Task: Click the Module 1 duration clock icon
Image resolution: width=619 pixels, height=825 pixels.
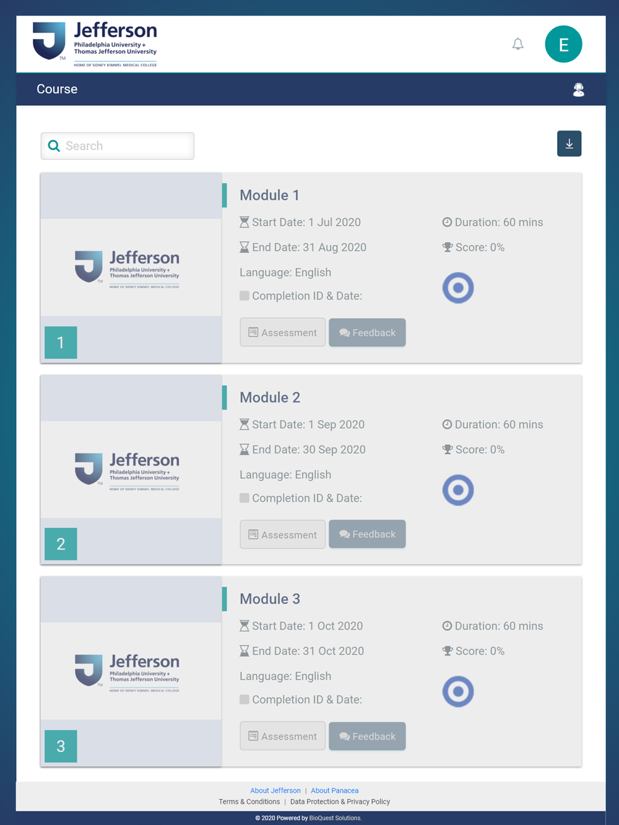Action: (447, 222)
